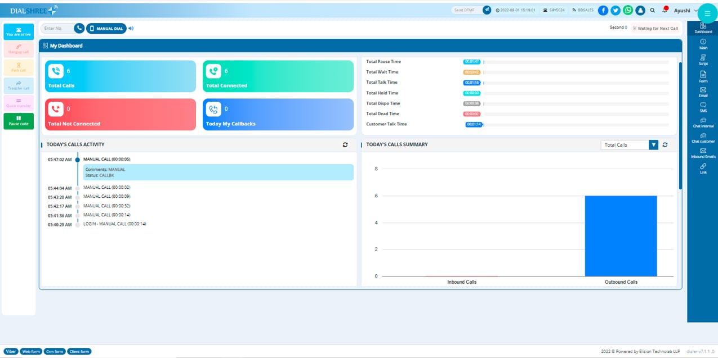718x358 pixels.
Task: Click the Send DTMF input field
Action: pyautogui.click(x=466, y=10)
